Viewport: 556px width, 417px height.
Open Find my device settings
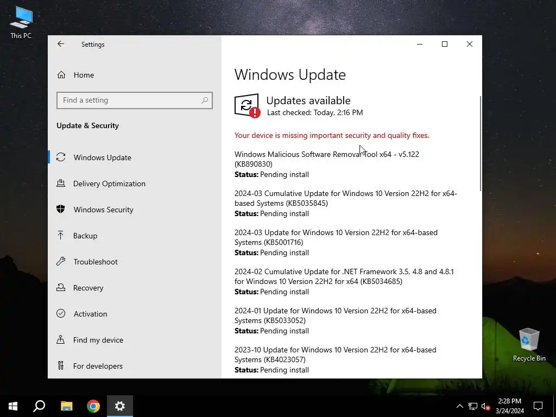tap(98, 340)
